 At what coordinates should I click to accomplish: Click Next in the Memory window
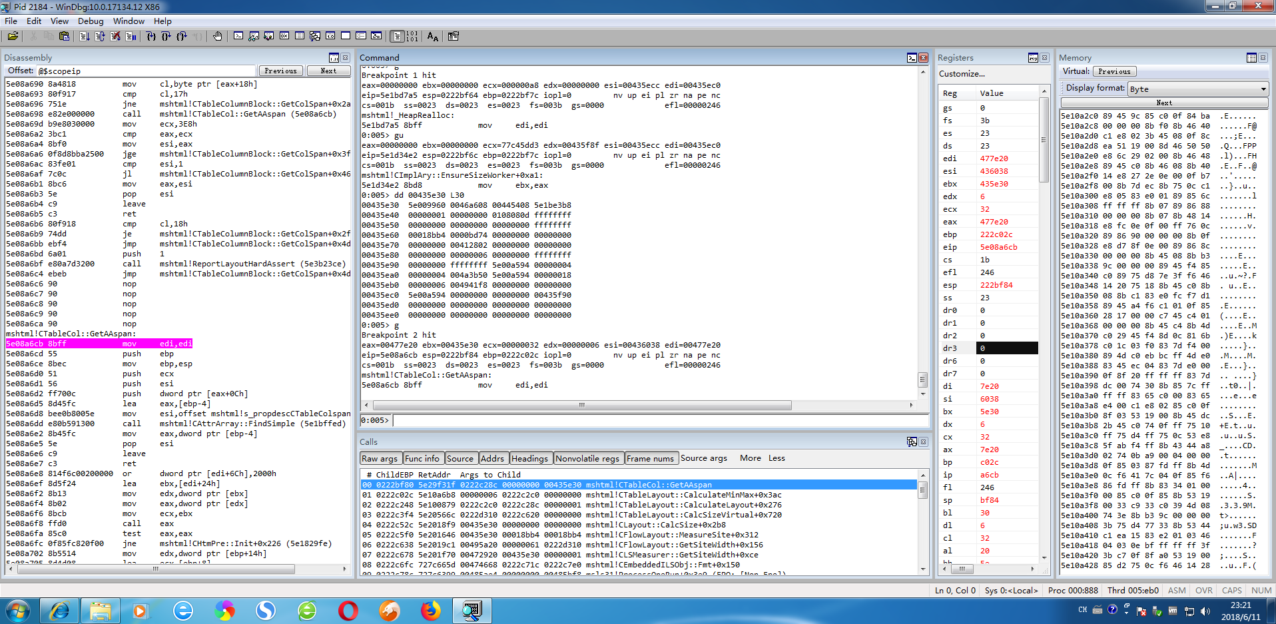1164,103
